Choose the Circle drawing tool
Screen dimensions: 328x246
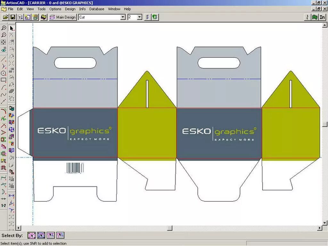click(x=4, y=73)
